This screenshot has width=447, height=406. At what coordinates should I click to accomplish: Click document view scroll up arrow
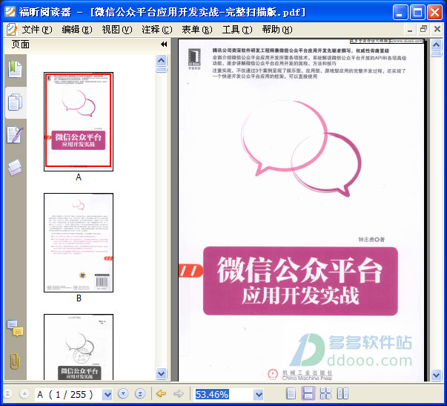pyautogui.click(x=437, y=45)
